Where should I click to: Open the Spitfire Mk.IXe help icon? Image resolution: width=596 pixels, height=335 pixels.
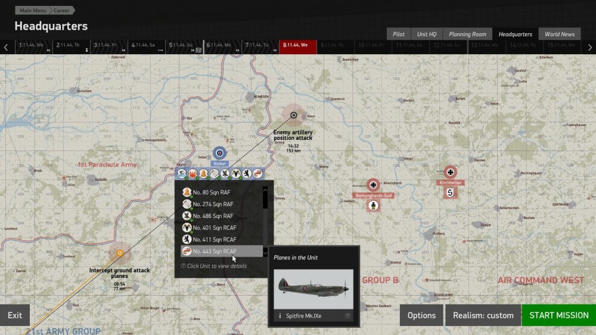[x=347, y=316]
